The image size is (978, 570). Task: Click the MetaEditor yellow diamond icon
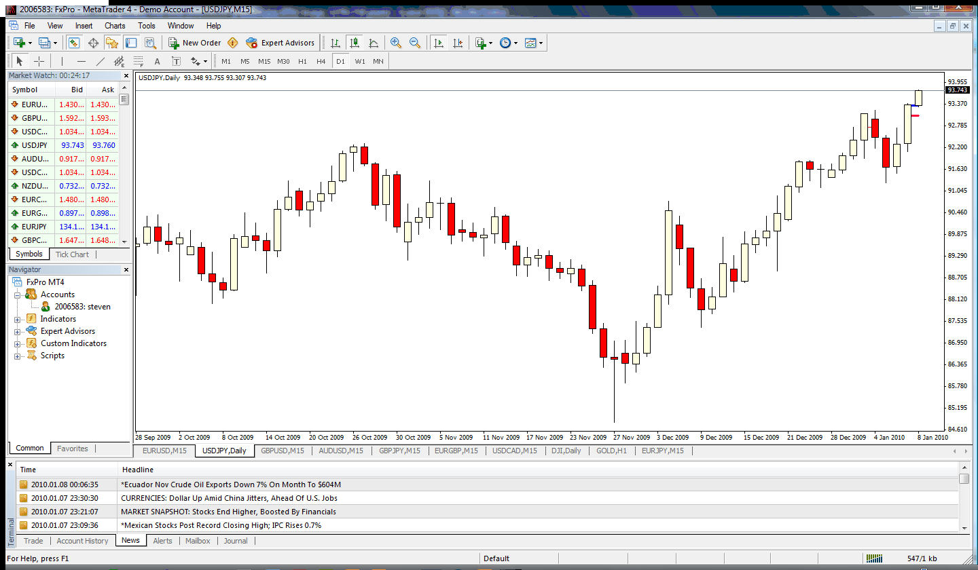click(x=233, y=43)
